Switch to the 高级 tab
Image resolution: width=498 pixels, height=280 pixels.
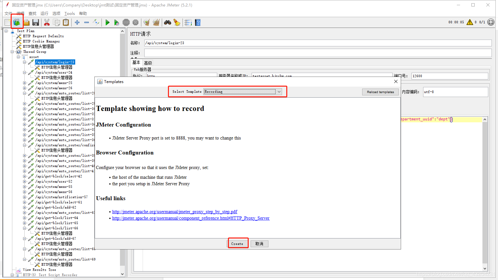pyautogui.click(x=148, y=63)
